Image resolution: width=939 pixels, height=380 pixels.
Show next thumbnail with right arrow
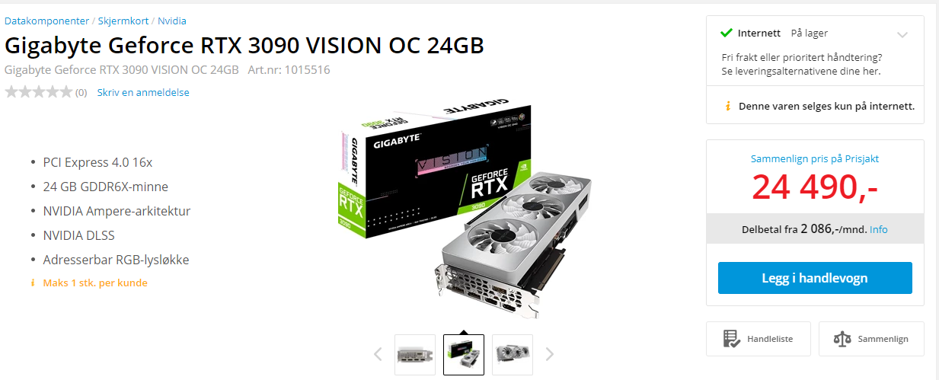click(550, 354)
